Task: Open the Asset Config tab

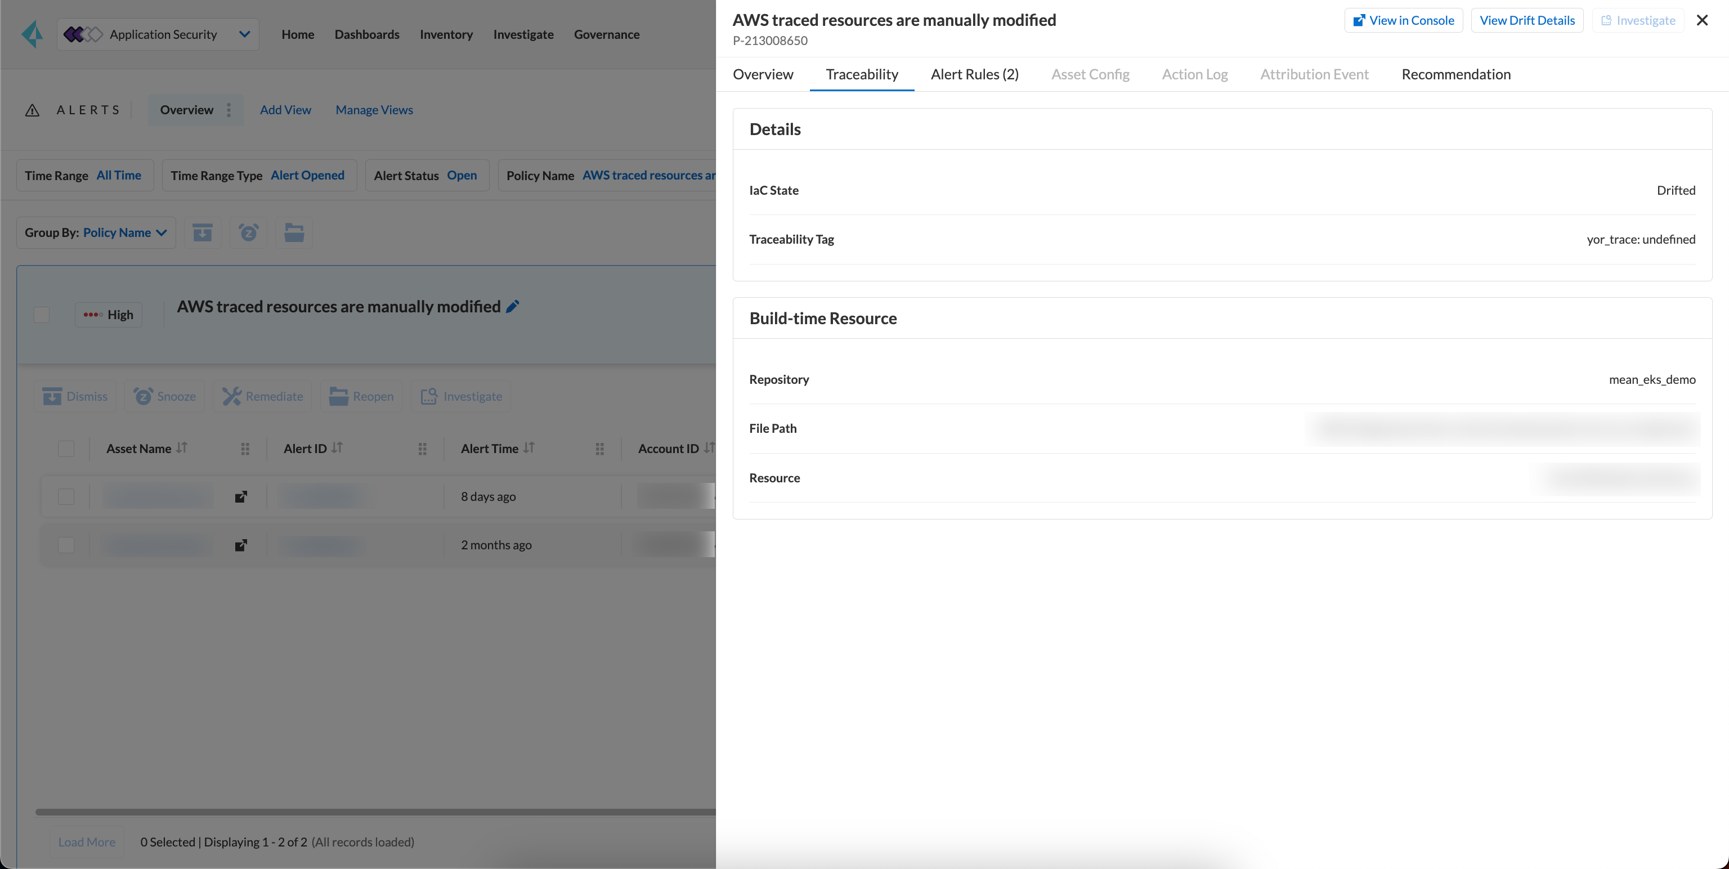Action: 1091,74
